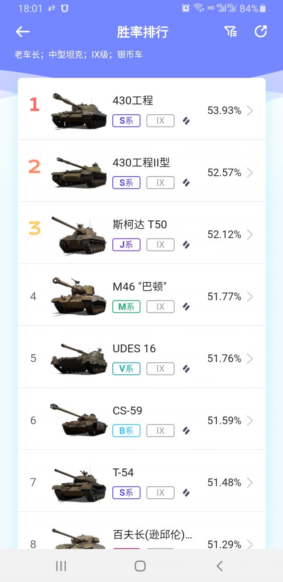The width and height of the screenshot is (283, 582).
Task: Tap the diamond badge next to 430工程
Action: point(186,120)
